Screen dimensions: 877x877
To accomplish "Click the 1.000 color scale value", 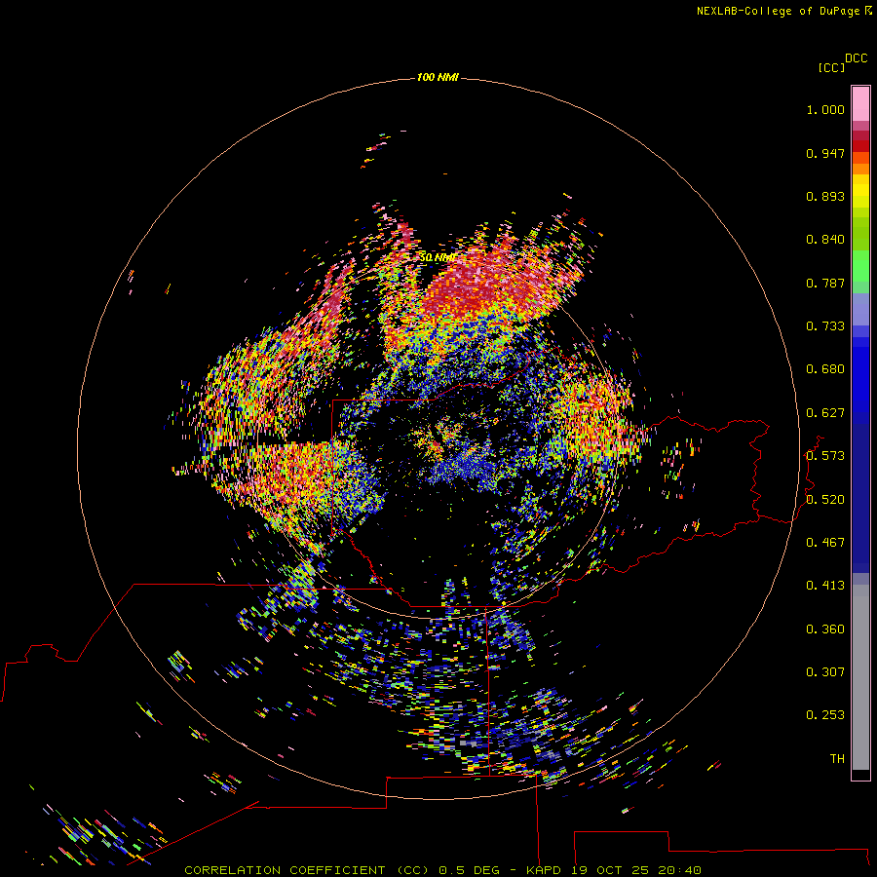I will click(825, 109).
